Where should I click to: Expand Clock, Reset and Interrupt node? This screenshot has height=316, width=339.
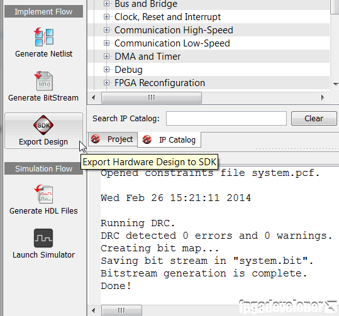(106, 16)
